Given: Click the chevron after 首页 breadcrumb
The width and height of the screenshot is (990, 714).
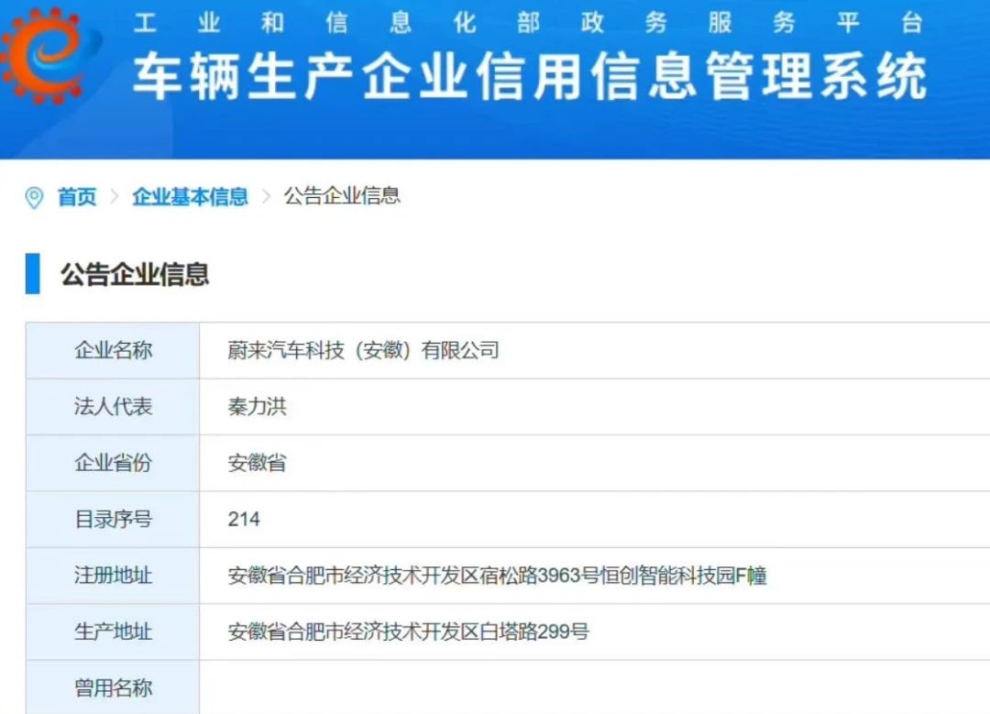Looking at the screenshot, I should click(x=115, y=197).
